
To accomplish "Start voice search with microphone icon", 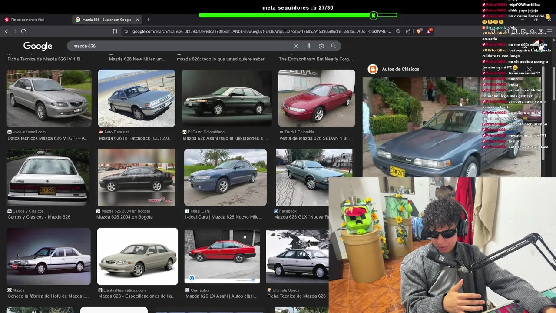I will 309,46.
